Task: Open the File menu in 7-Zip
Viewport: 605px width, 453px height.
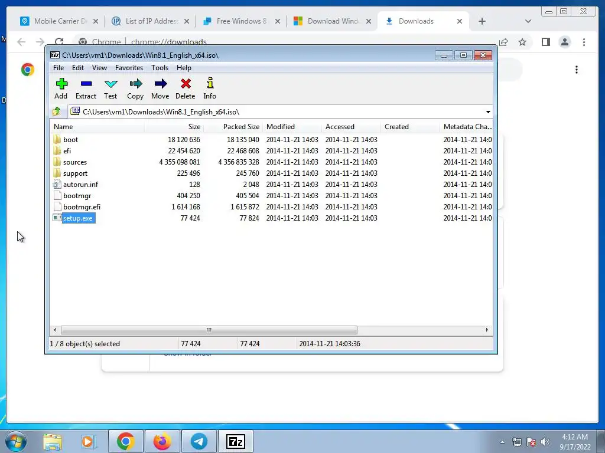Action: coord(58,68)
